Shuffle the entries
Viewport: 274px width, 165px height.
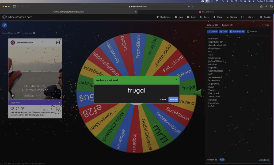pyautogui.click(x=212, y=32)
